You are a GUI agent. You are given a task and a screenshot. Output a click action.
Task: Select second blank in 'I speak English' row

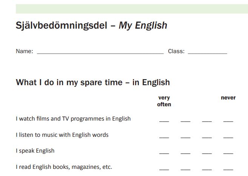click(185, 152)
